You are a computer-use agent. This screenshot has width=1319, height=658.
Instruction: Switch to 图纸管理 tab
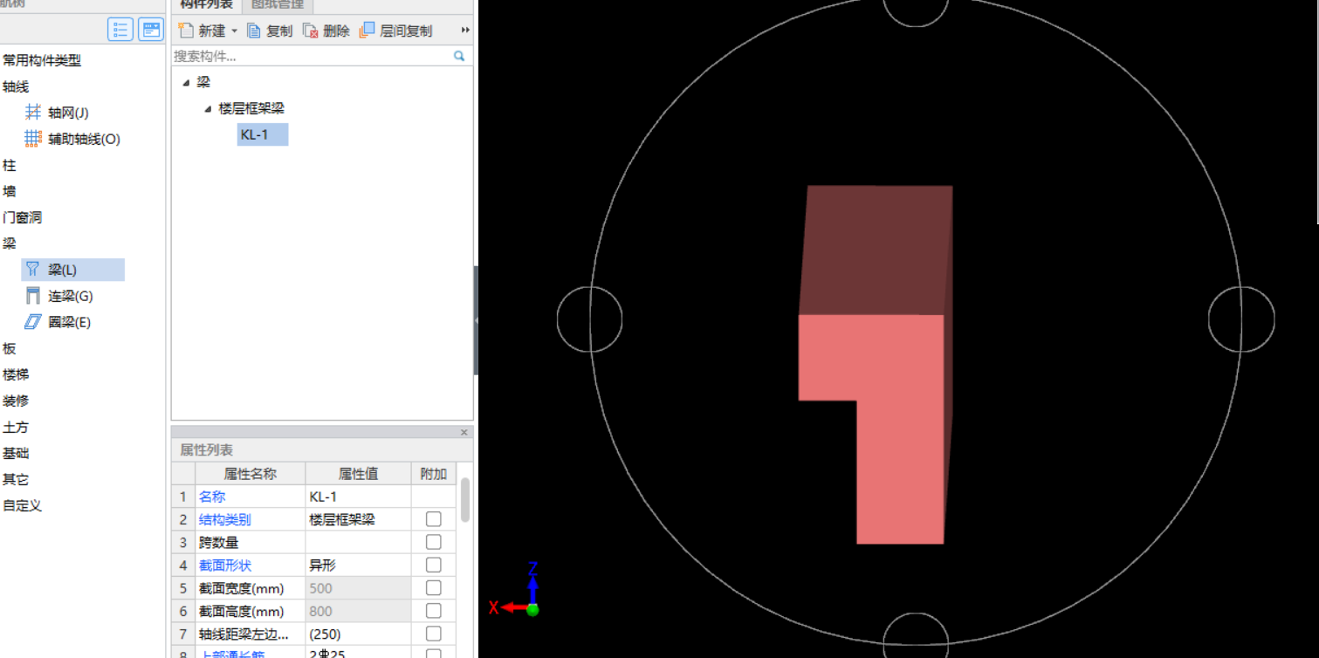(277, 4)
